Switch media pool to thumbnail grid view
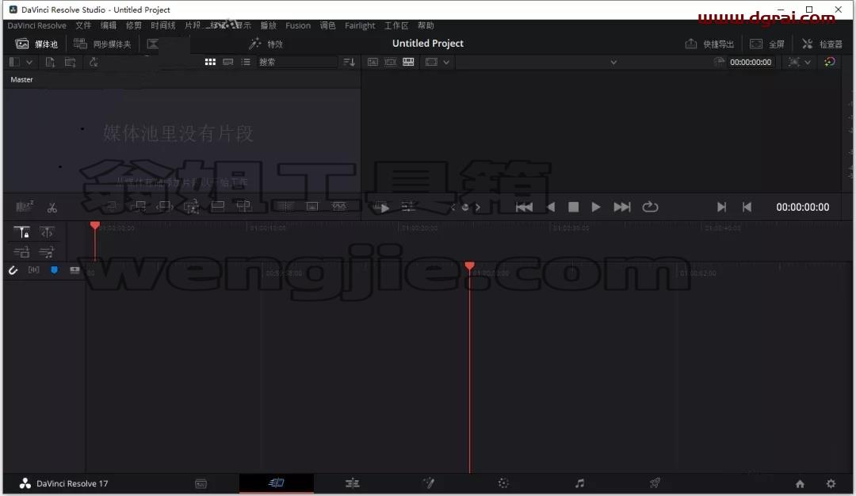The image size is (856, 496). click(210, 63)
